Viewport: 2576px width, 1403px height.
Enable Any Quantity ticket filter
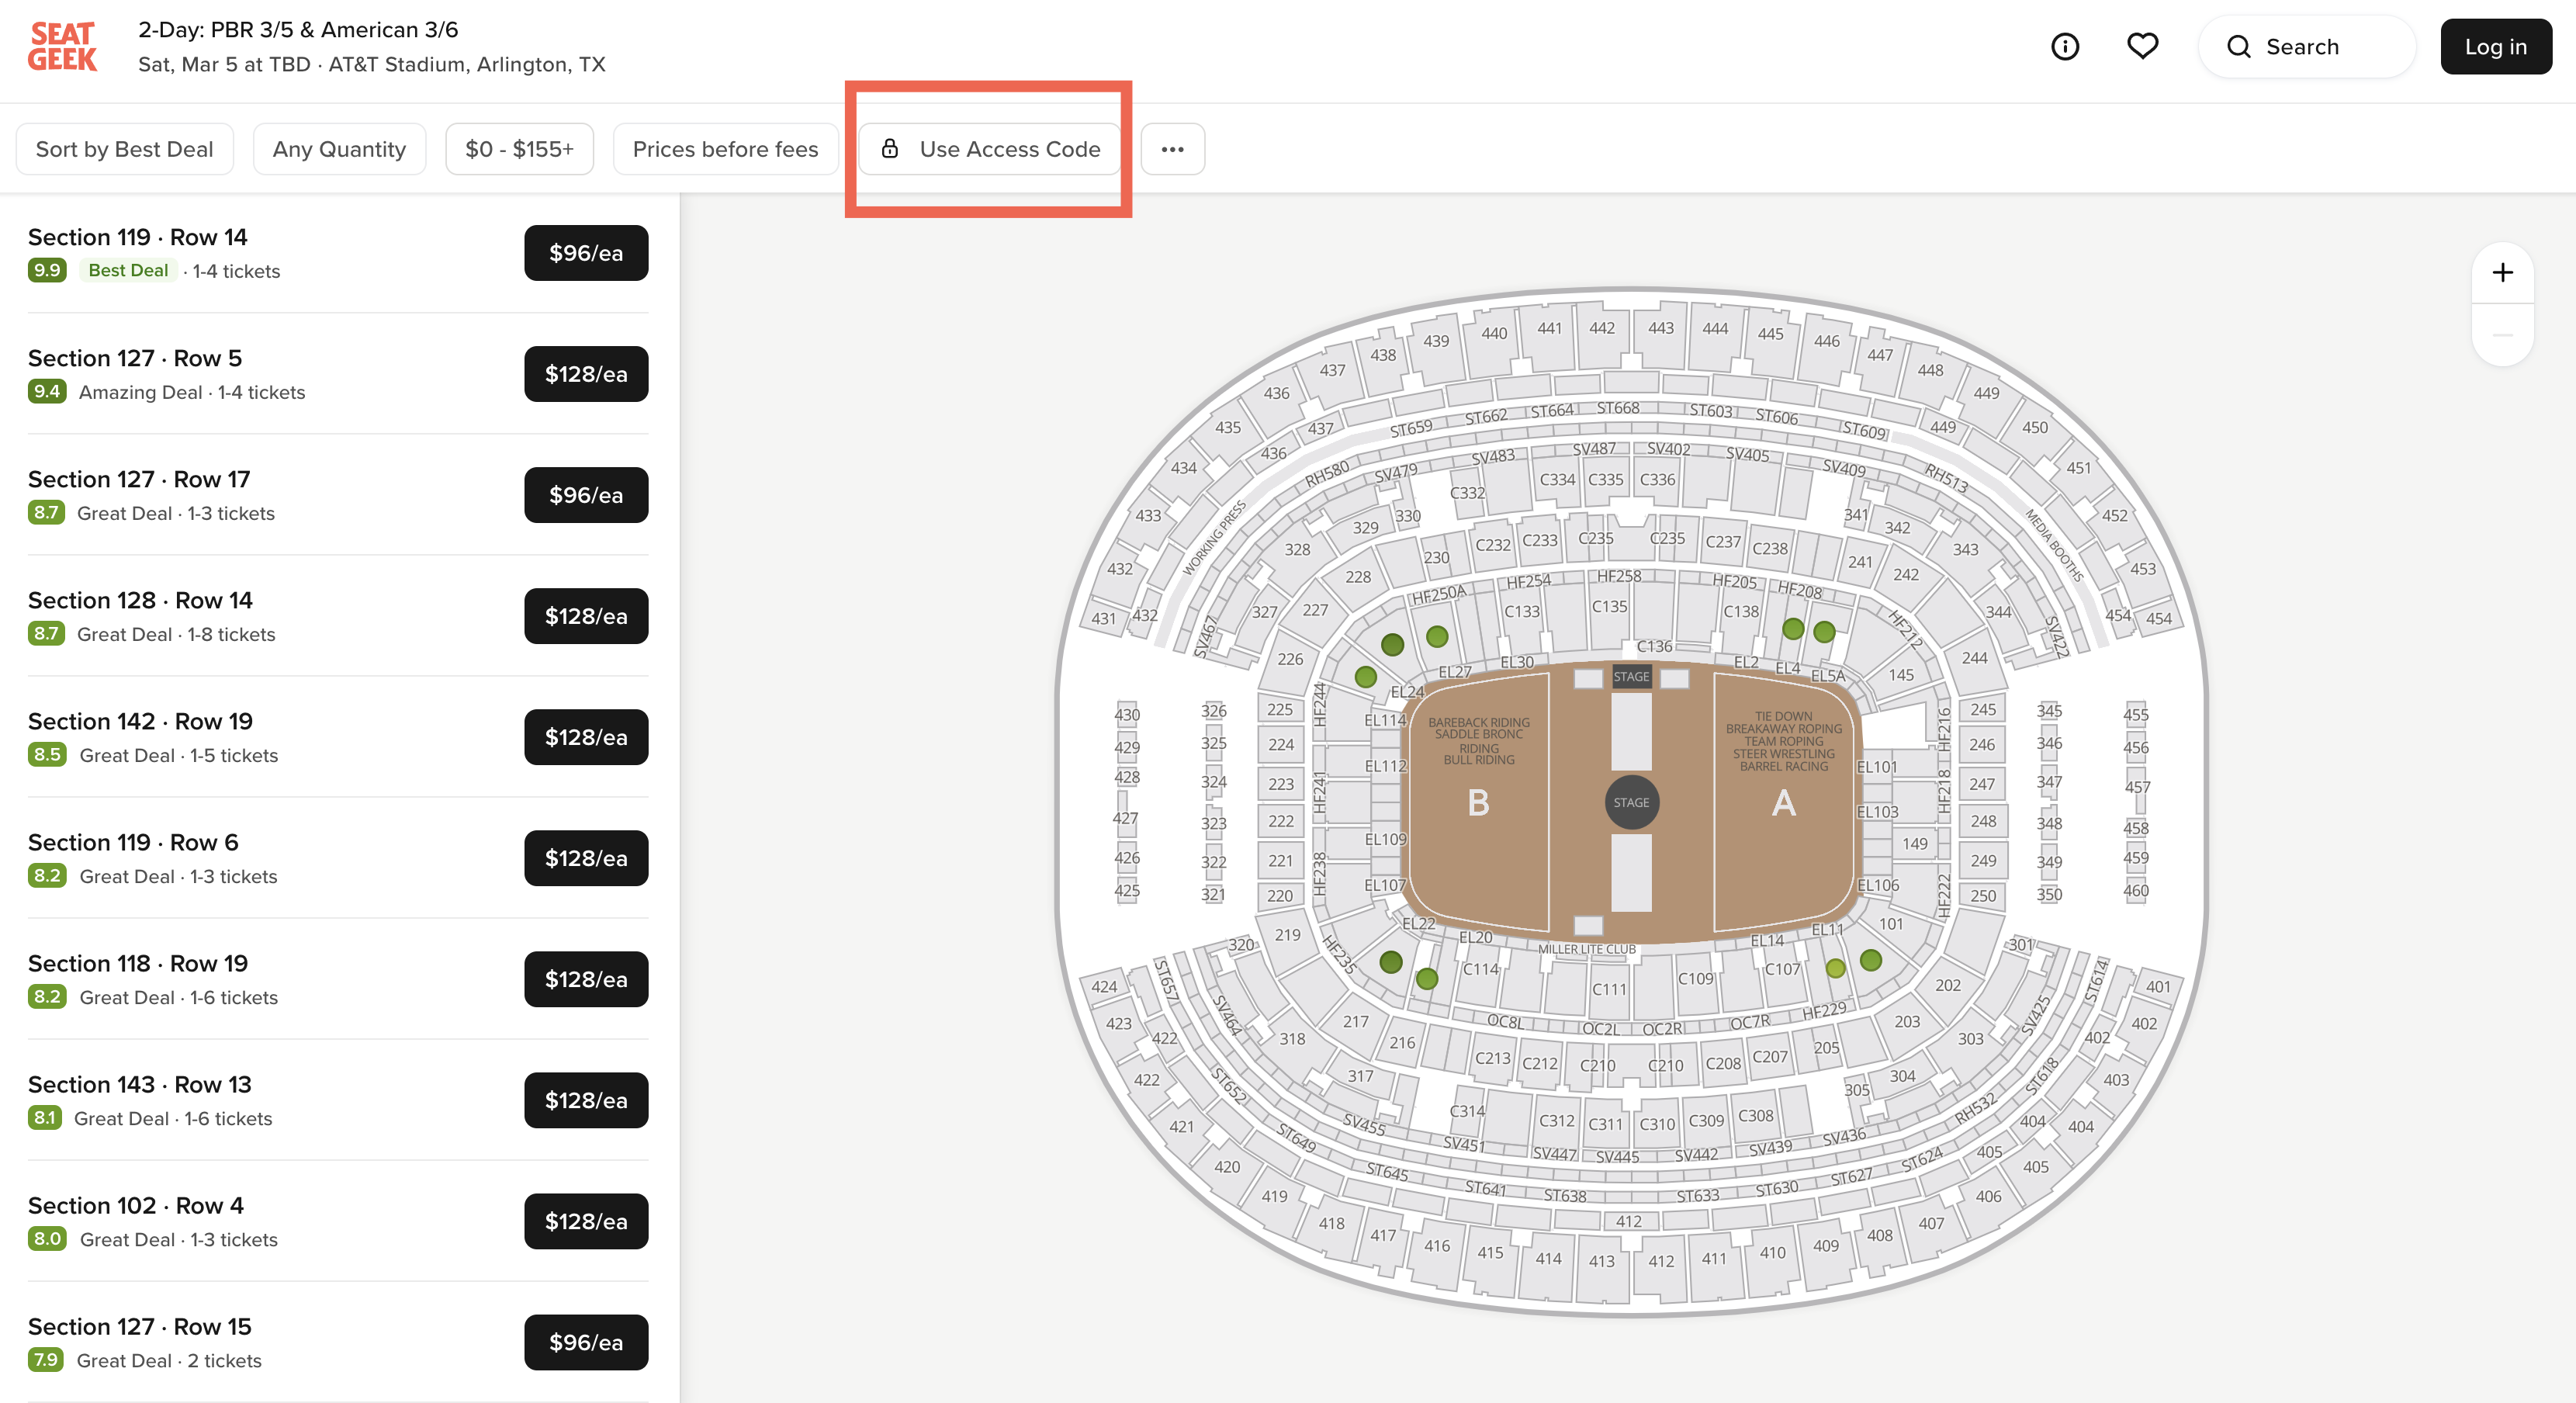click(338, 148)
